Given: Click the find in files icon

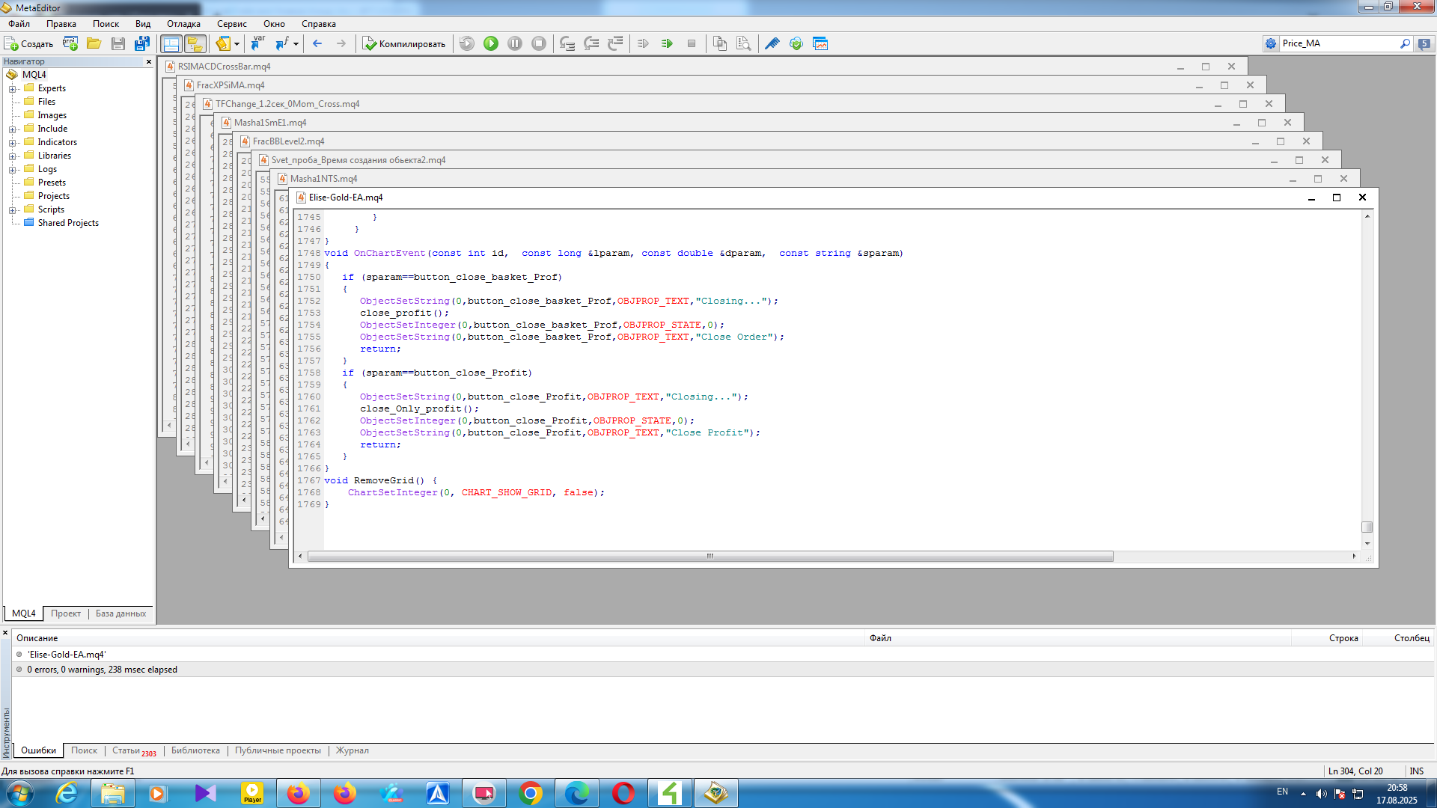Looking at the screenshot, I should 743,43.
